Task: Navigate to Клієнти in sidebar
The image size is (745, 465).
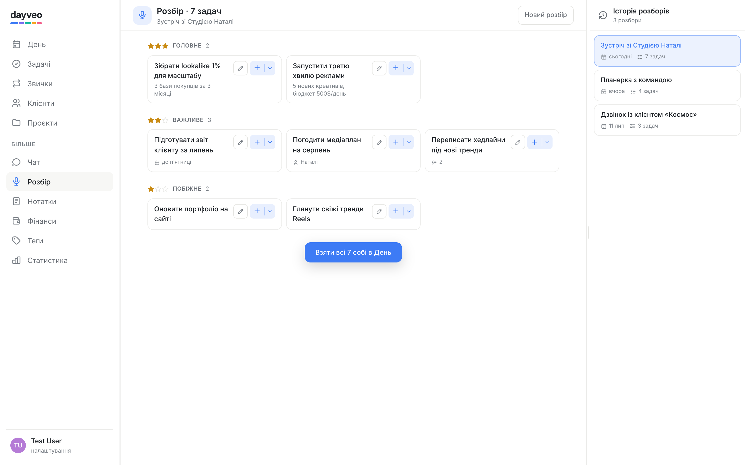Action: click(60, 103)
